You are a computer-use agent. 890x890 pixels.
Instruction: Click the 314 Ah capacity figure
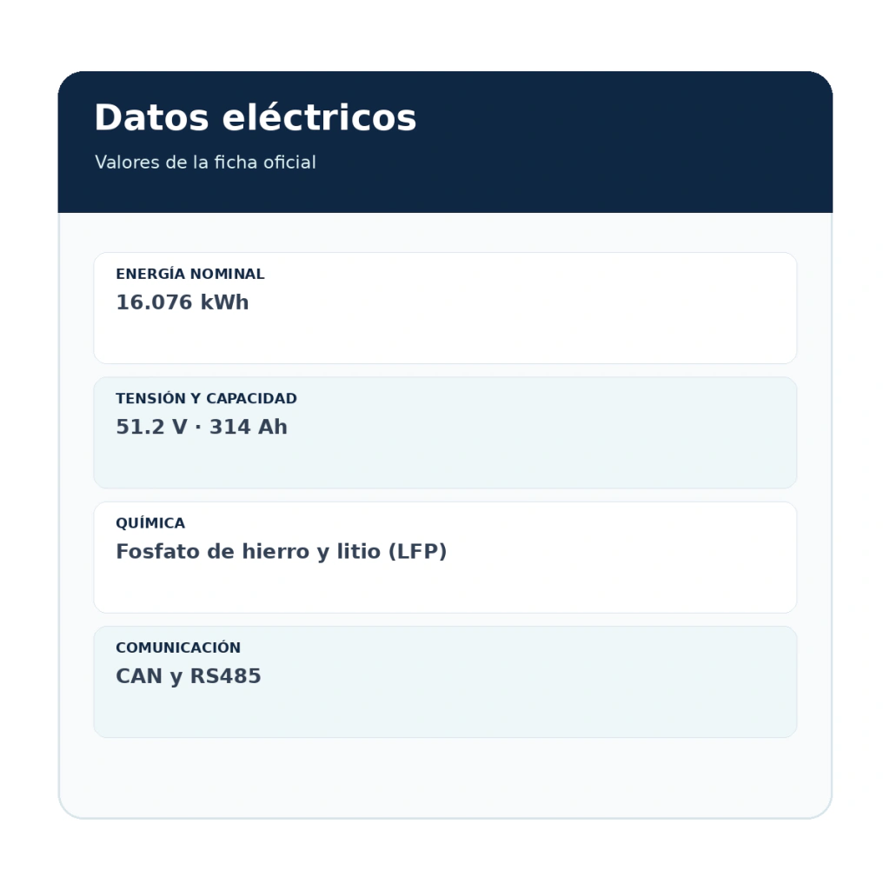click(x=248, y=427)
